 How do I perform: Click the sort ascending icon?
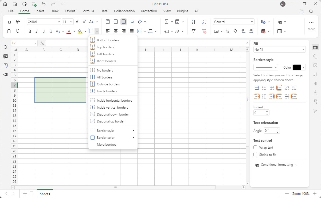(194, 22)
